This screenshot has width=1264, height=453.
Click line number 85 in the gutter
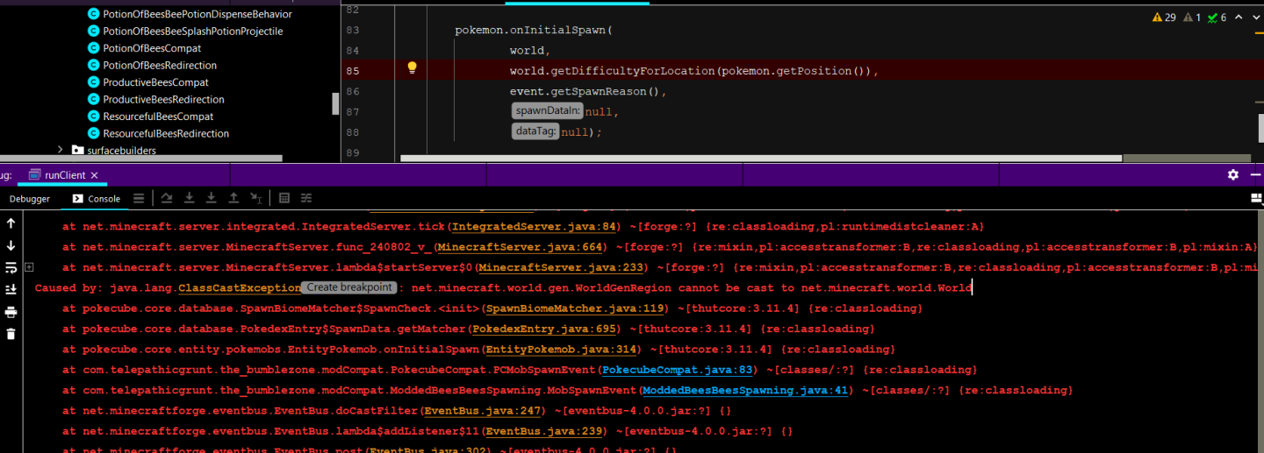coord(353,71)
